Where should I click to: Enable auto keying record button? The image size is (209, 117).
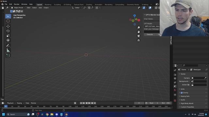point(75,103)
